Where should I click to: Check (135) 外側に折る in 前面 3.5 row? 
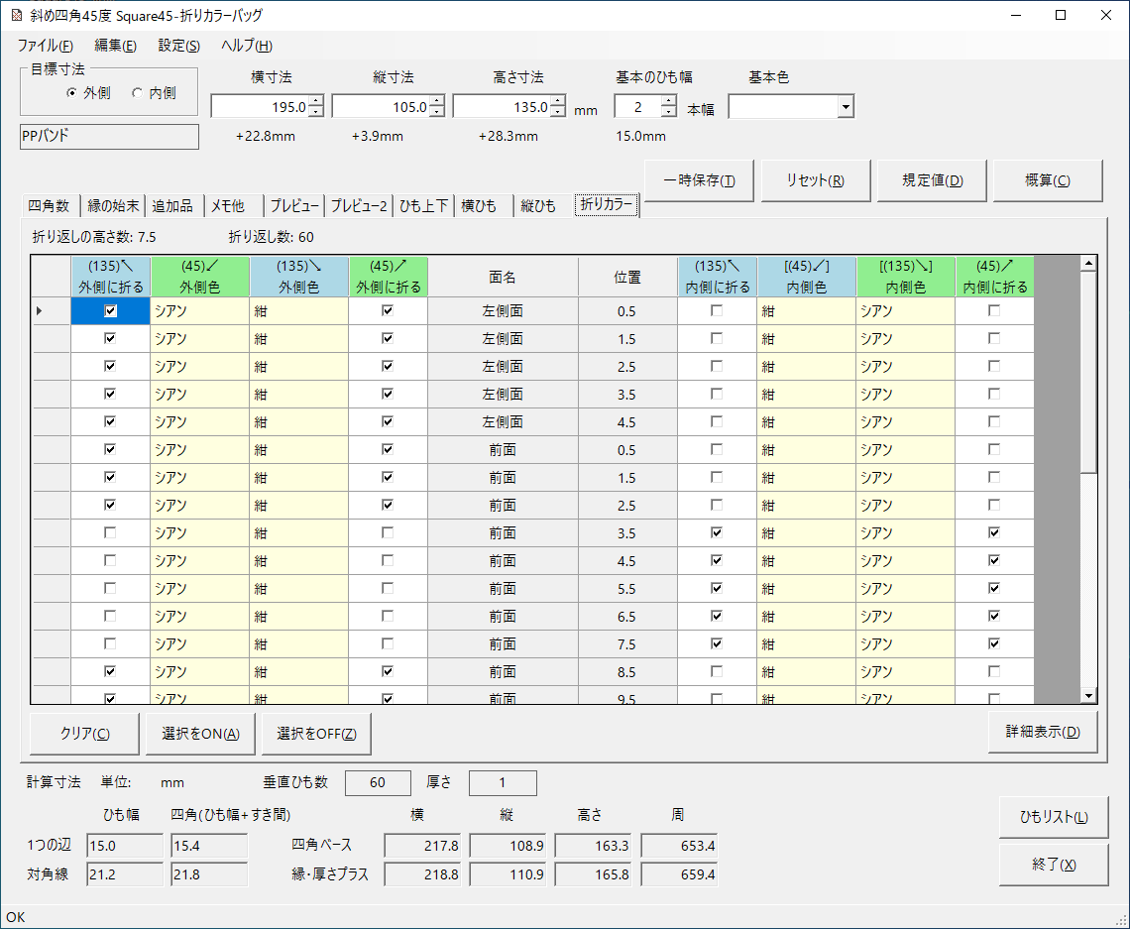110,533
